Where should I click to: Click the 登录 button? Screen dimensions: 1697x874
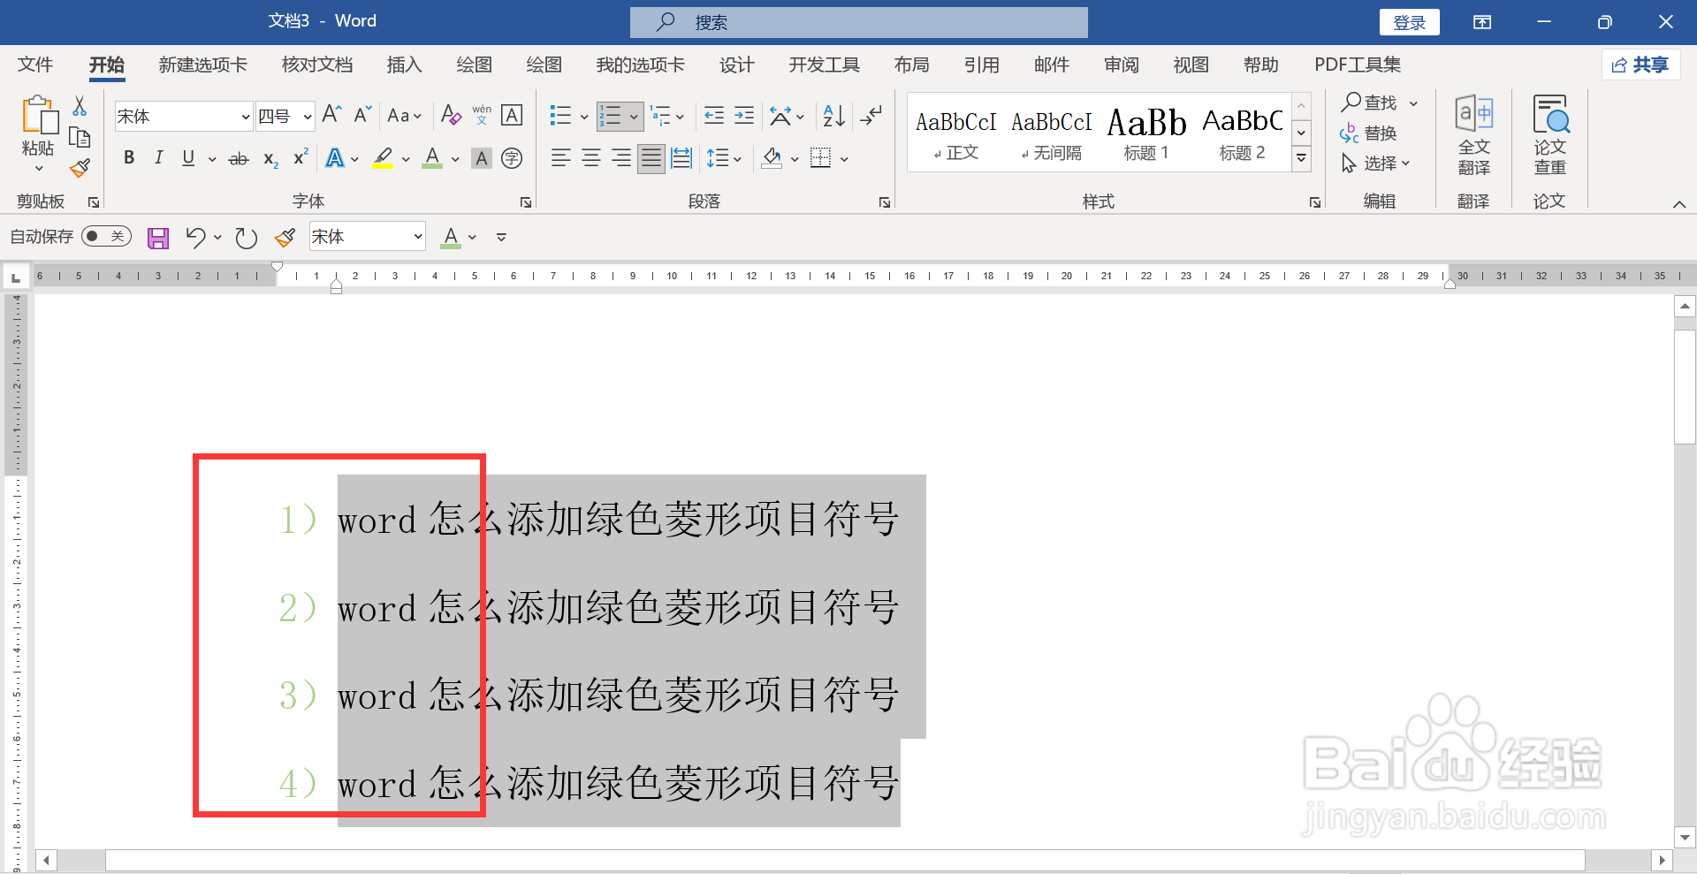pyautogui.click(x=1409, y=22)
